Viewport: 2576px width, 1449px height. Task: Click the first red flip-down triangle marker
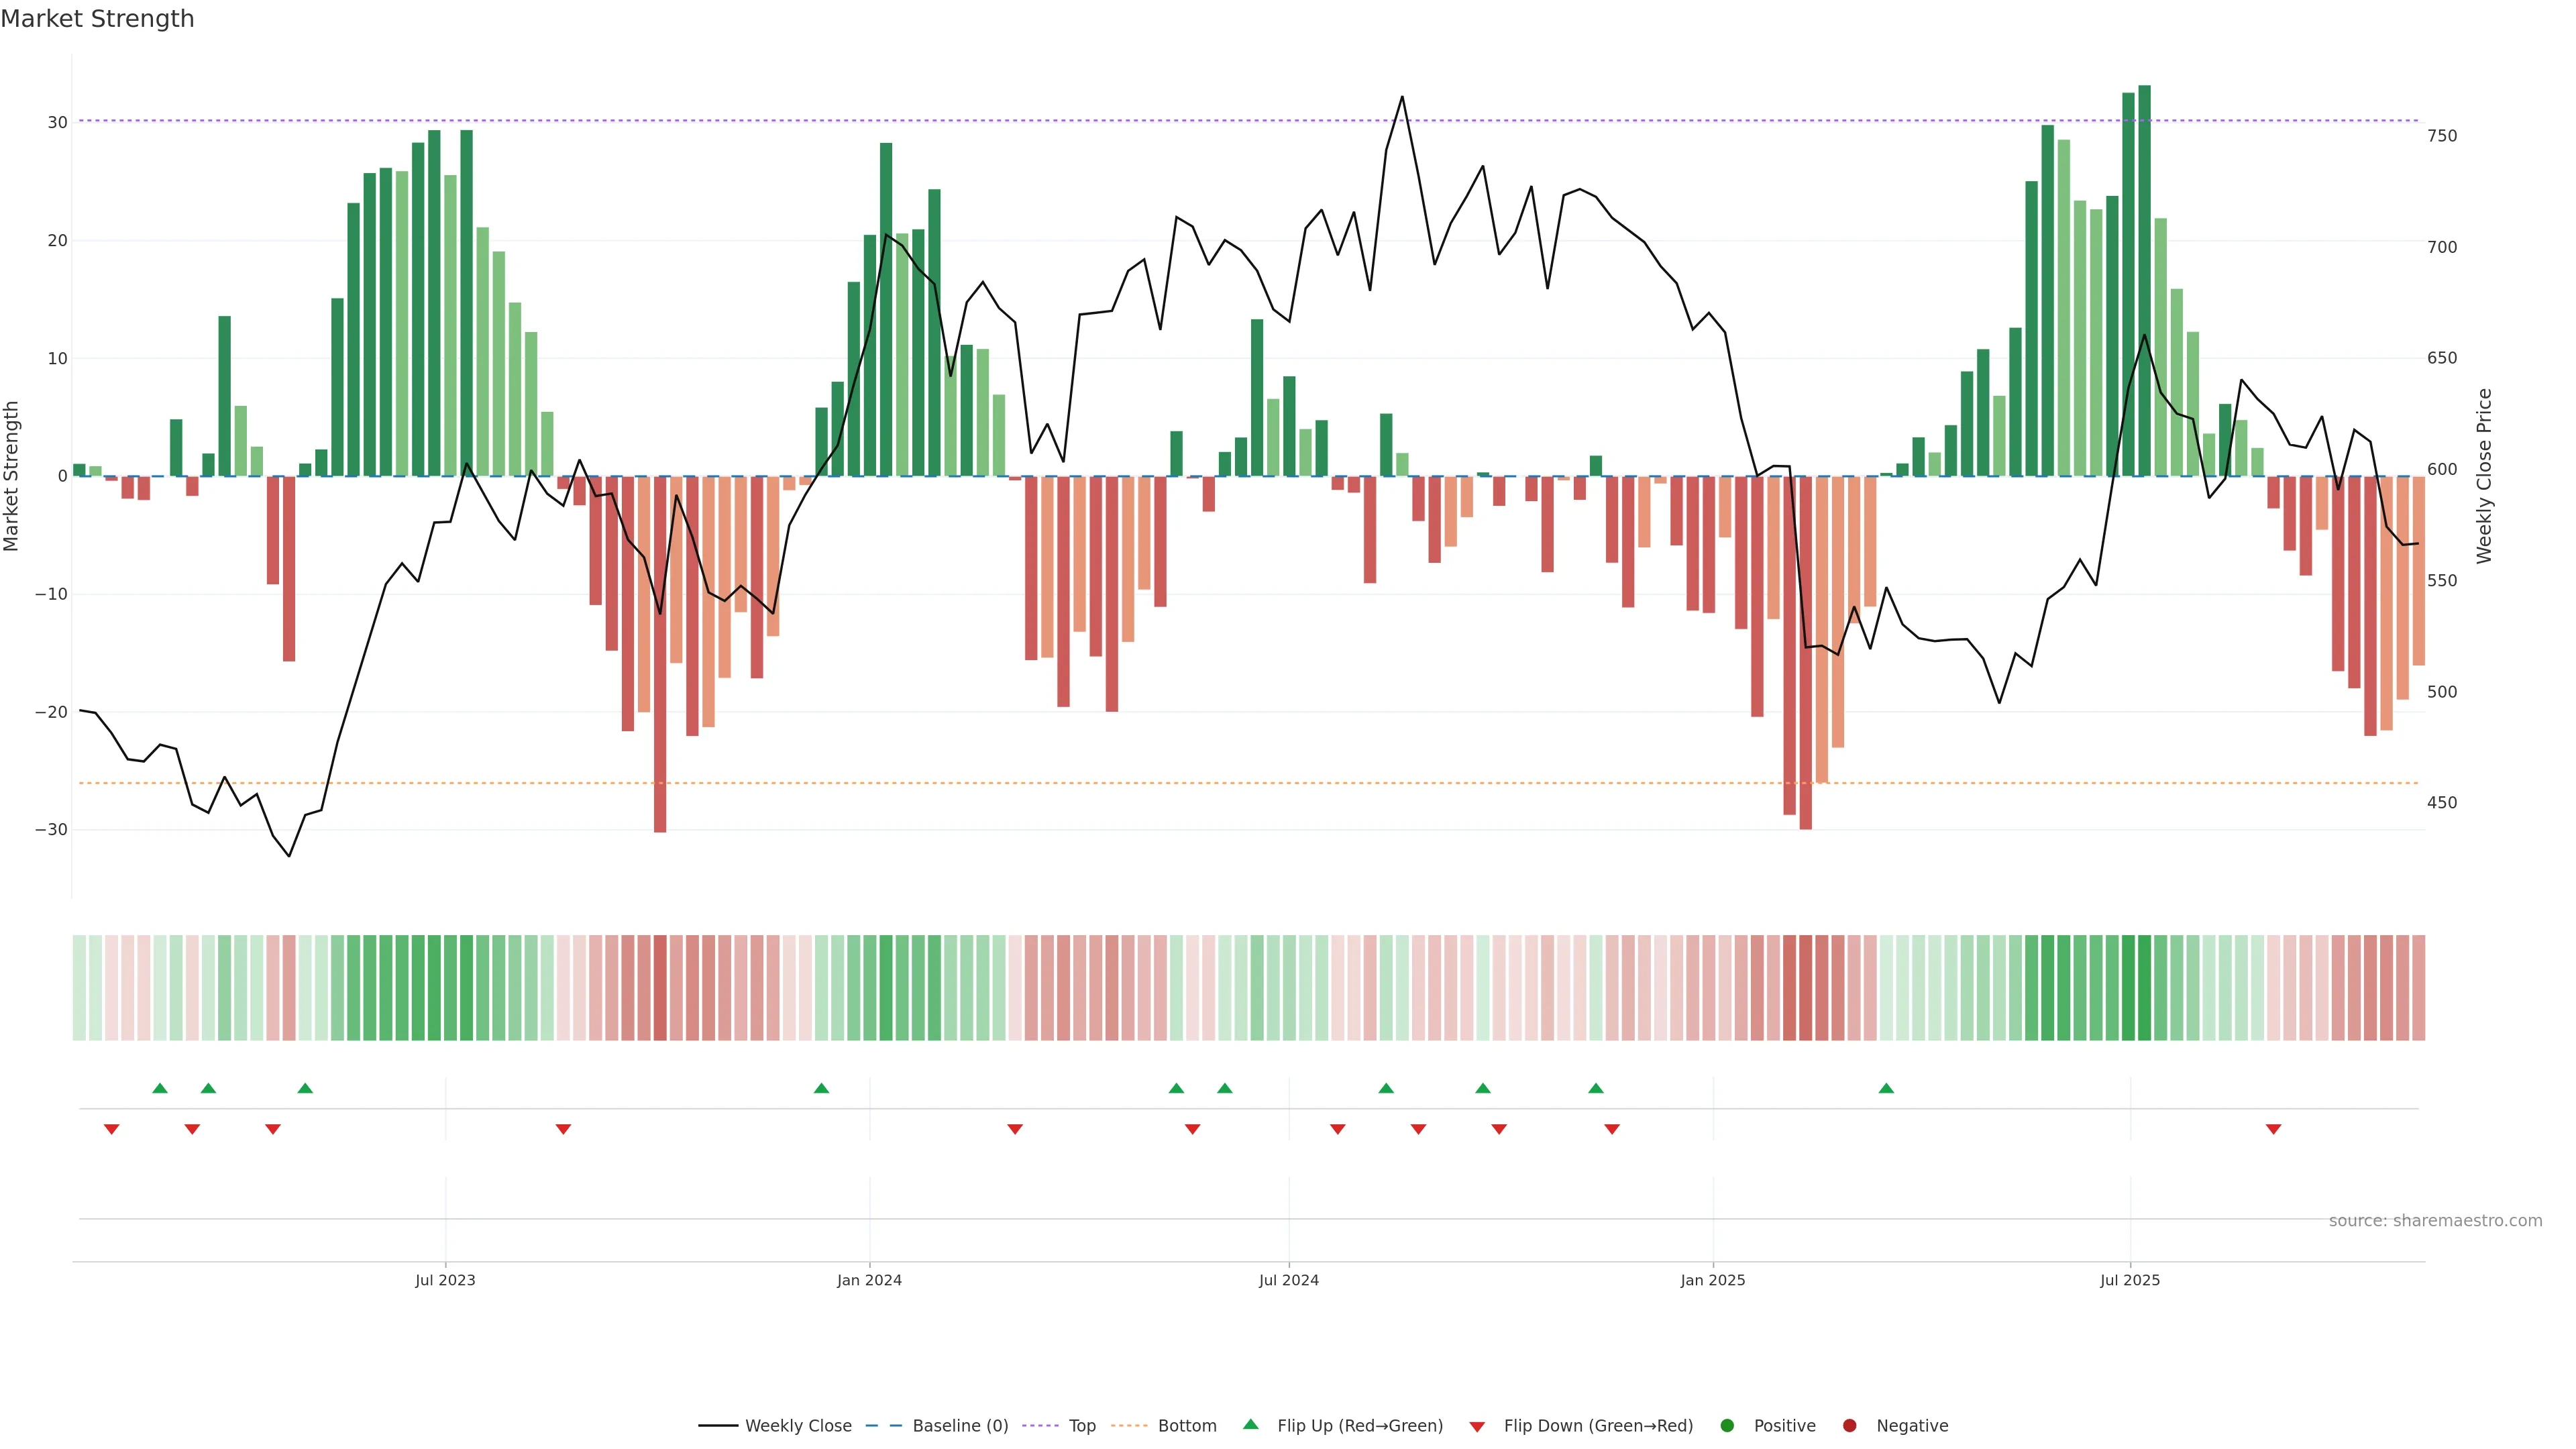point(112,1129)
